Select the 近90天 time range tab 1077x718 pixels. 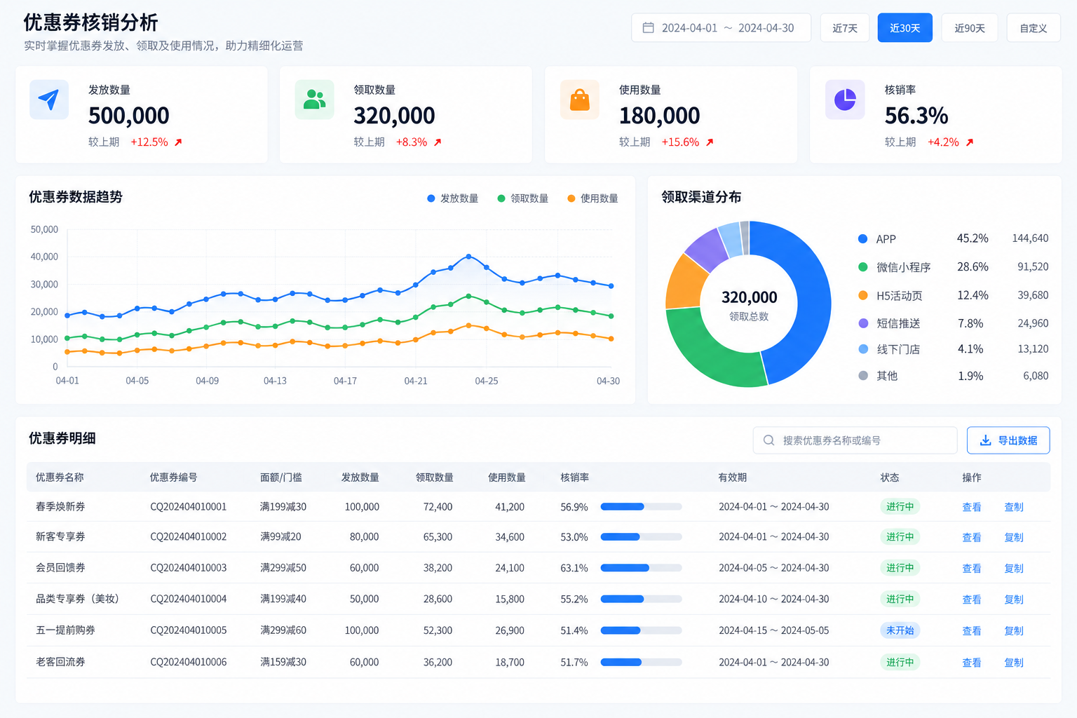click(970, 28)
